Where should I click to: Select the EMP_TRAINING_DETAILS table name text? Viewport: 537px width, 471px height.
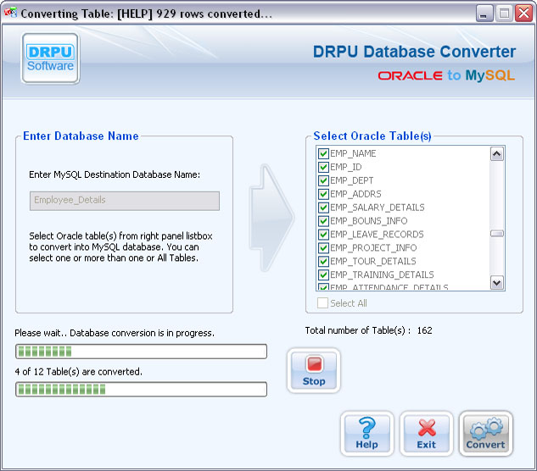coord(382,274)
